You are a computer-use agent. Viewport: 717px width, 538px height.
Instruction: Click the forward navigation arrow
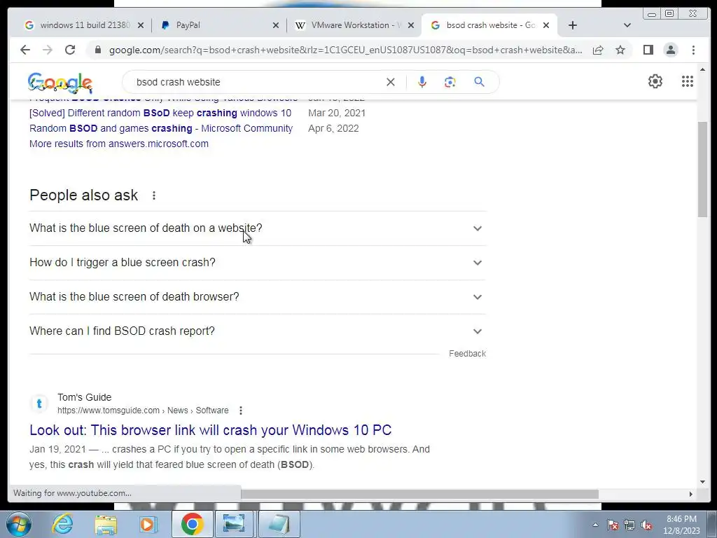coord(48,50)
